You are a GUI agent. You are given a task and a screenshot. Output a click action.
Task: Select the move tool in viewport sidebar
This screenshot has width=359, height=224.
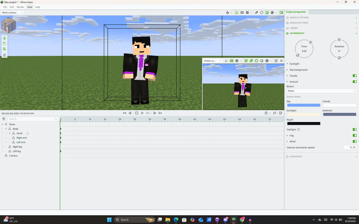(4, 38)
